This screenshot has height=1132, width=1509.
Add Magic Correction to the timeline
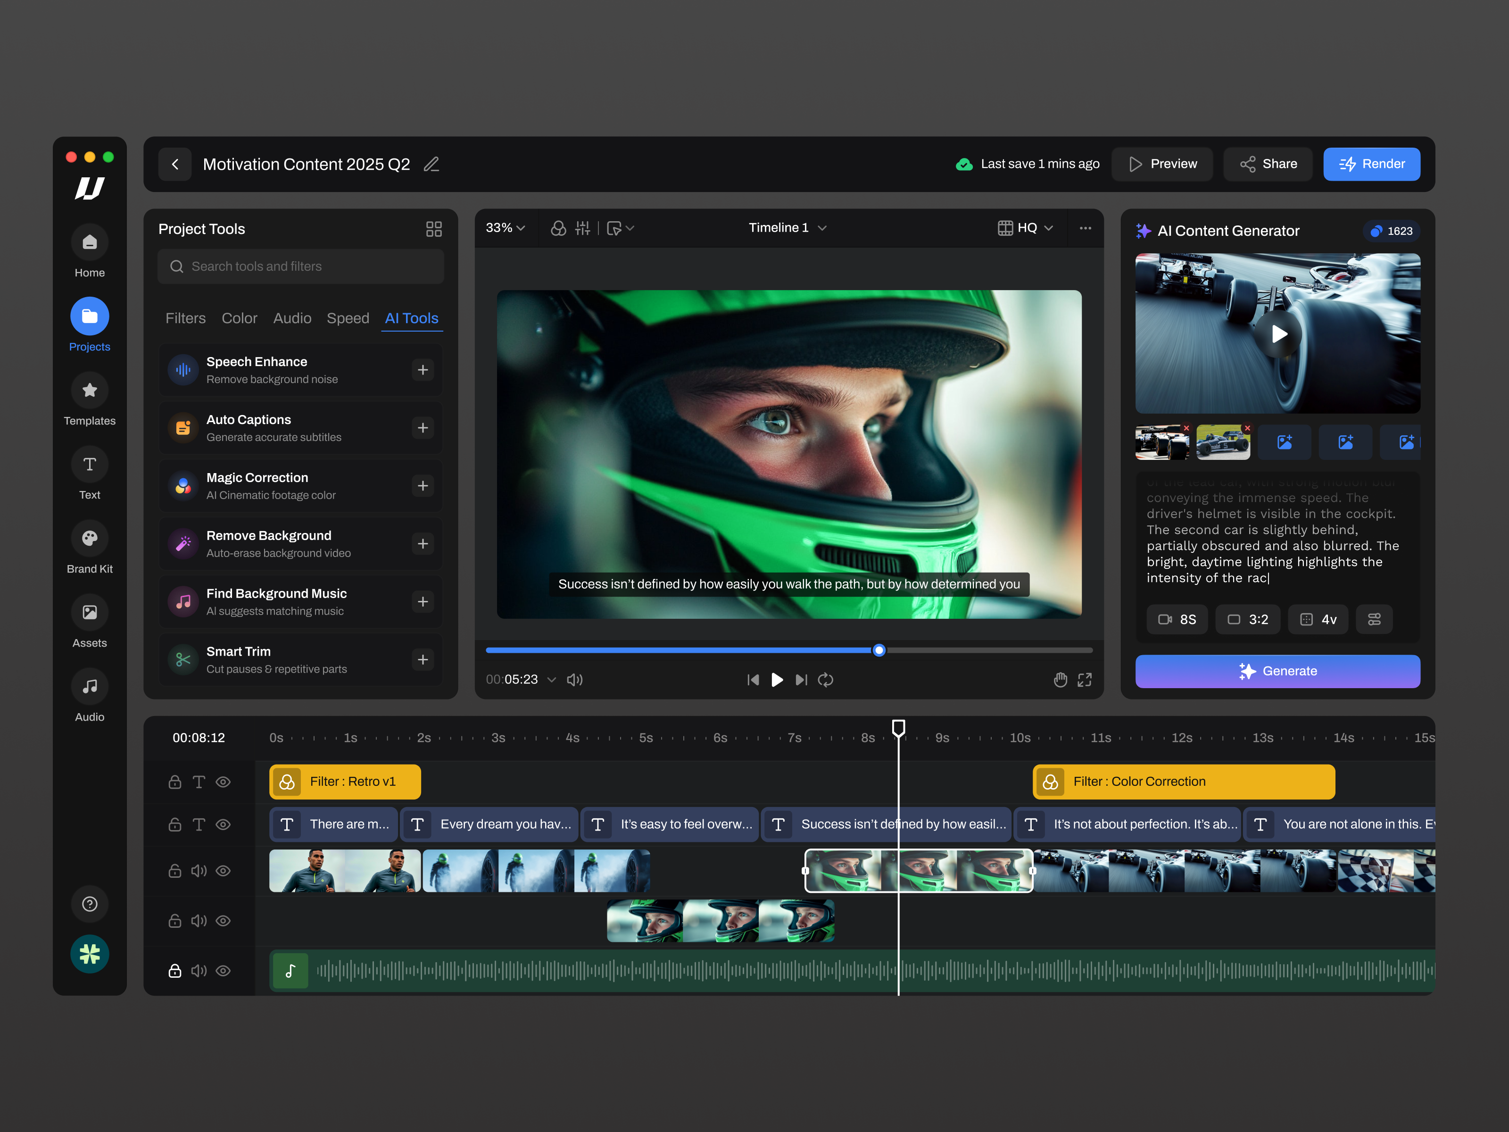pos(423,485)
